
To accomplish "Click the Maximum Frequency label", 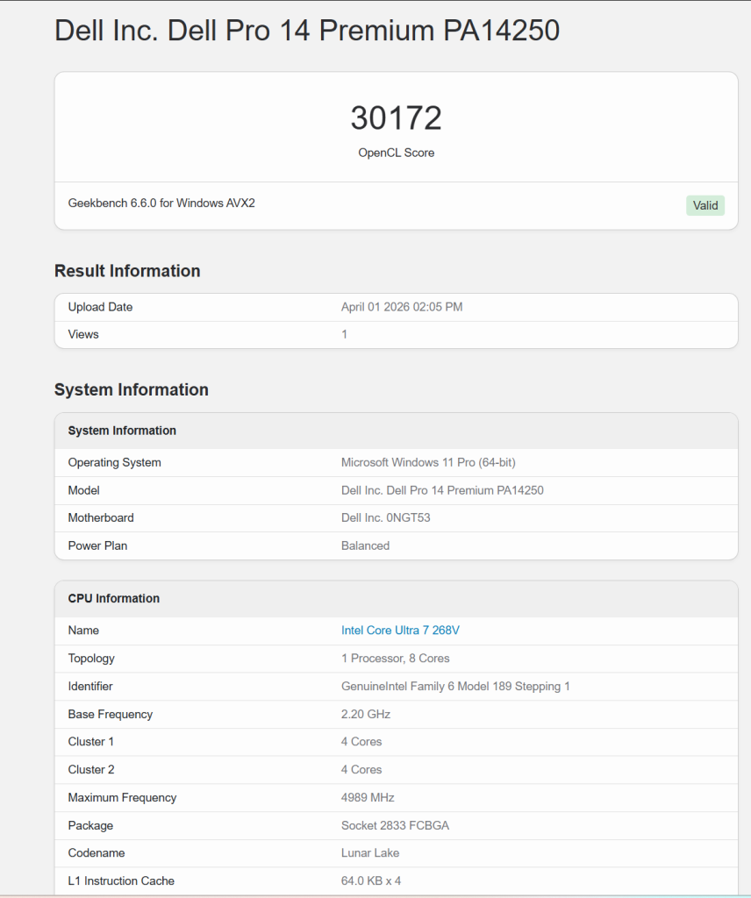I will pyautogui.click(x=122, y=798).
